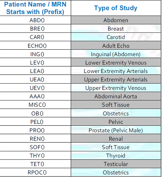The image size is (162, 177).
Task: Select the LEV0 prefix cell
Action: (35, 62)
